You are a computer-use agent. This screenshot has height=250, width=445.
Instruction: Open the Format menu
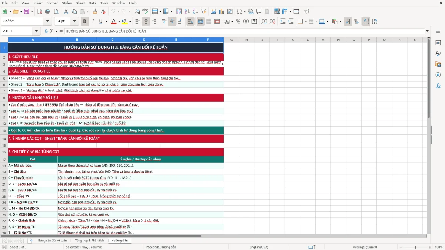pos(52,3)
